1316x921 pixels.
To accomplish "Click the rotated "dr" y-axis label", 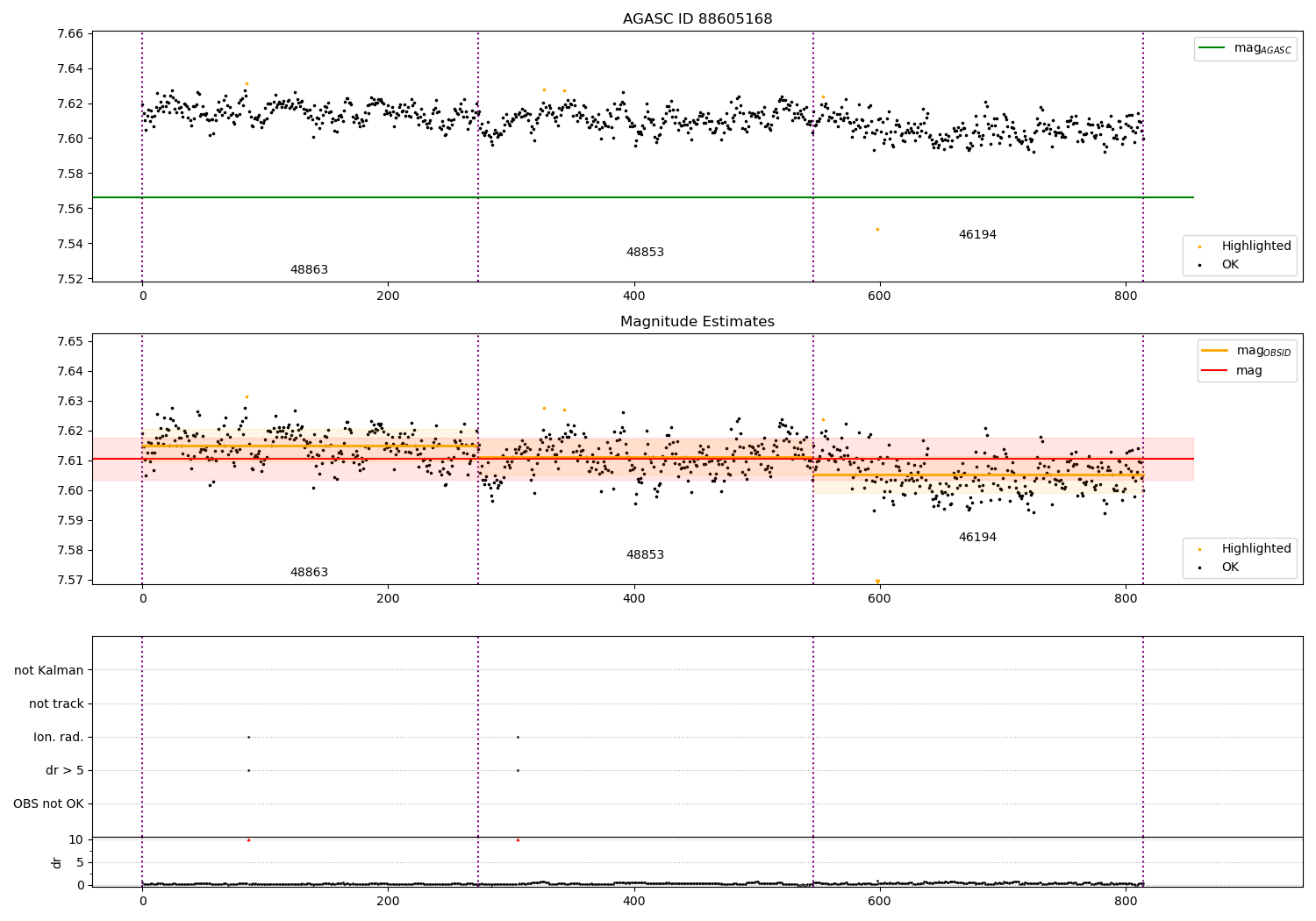I will pyautogui.click(x=57, y=862).
